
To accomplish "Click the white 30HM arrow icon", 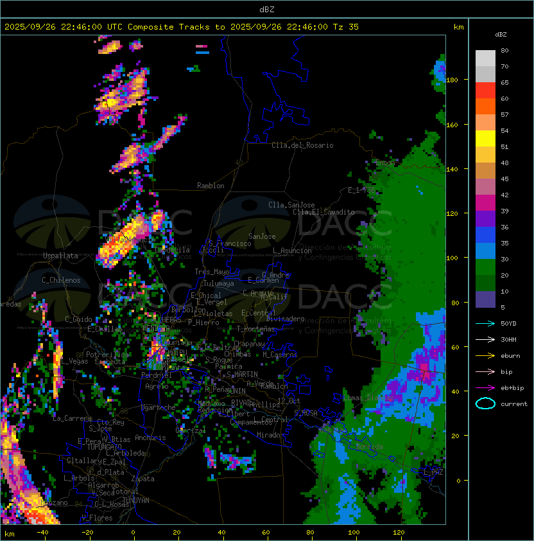I will [485, 339].
